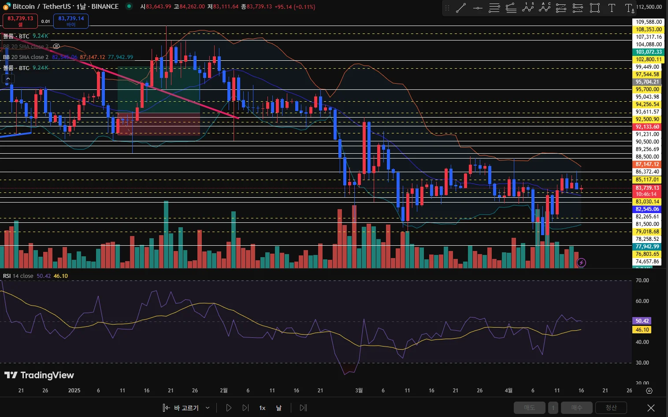668x417 pixels.
Task: Toggle visibility of hidden BB indicator
Action: pos(56,46)
